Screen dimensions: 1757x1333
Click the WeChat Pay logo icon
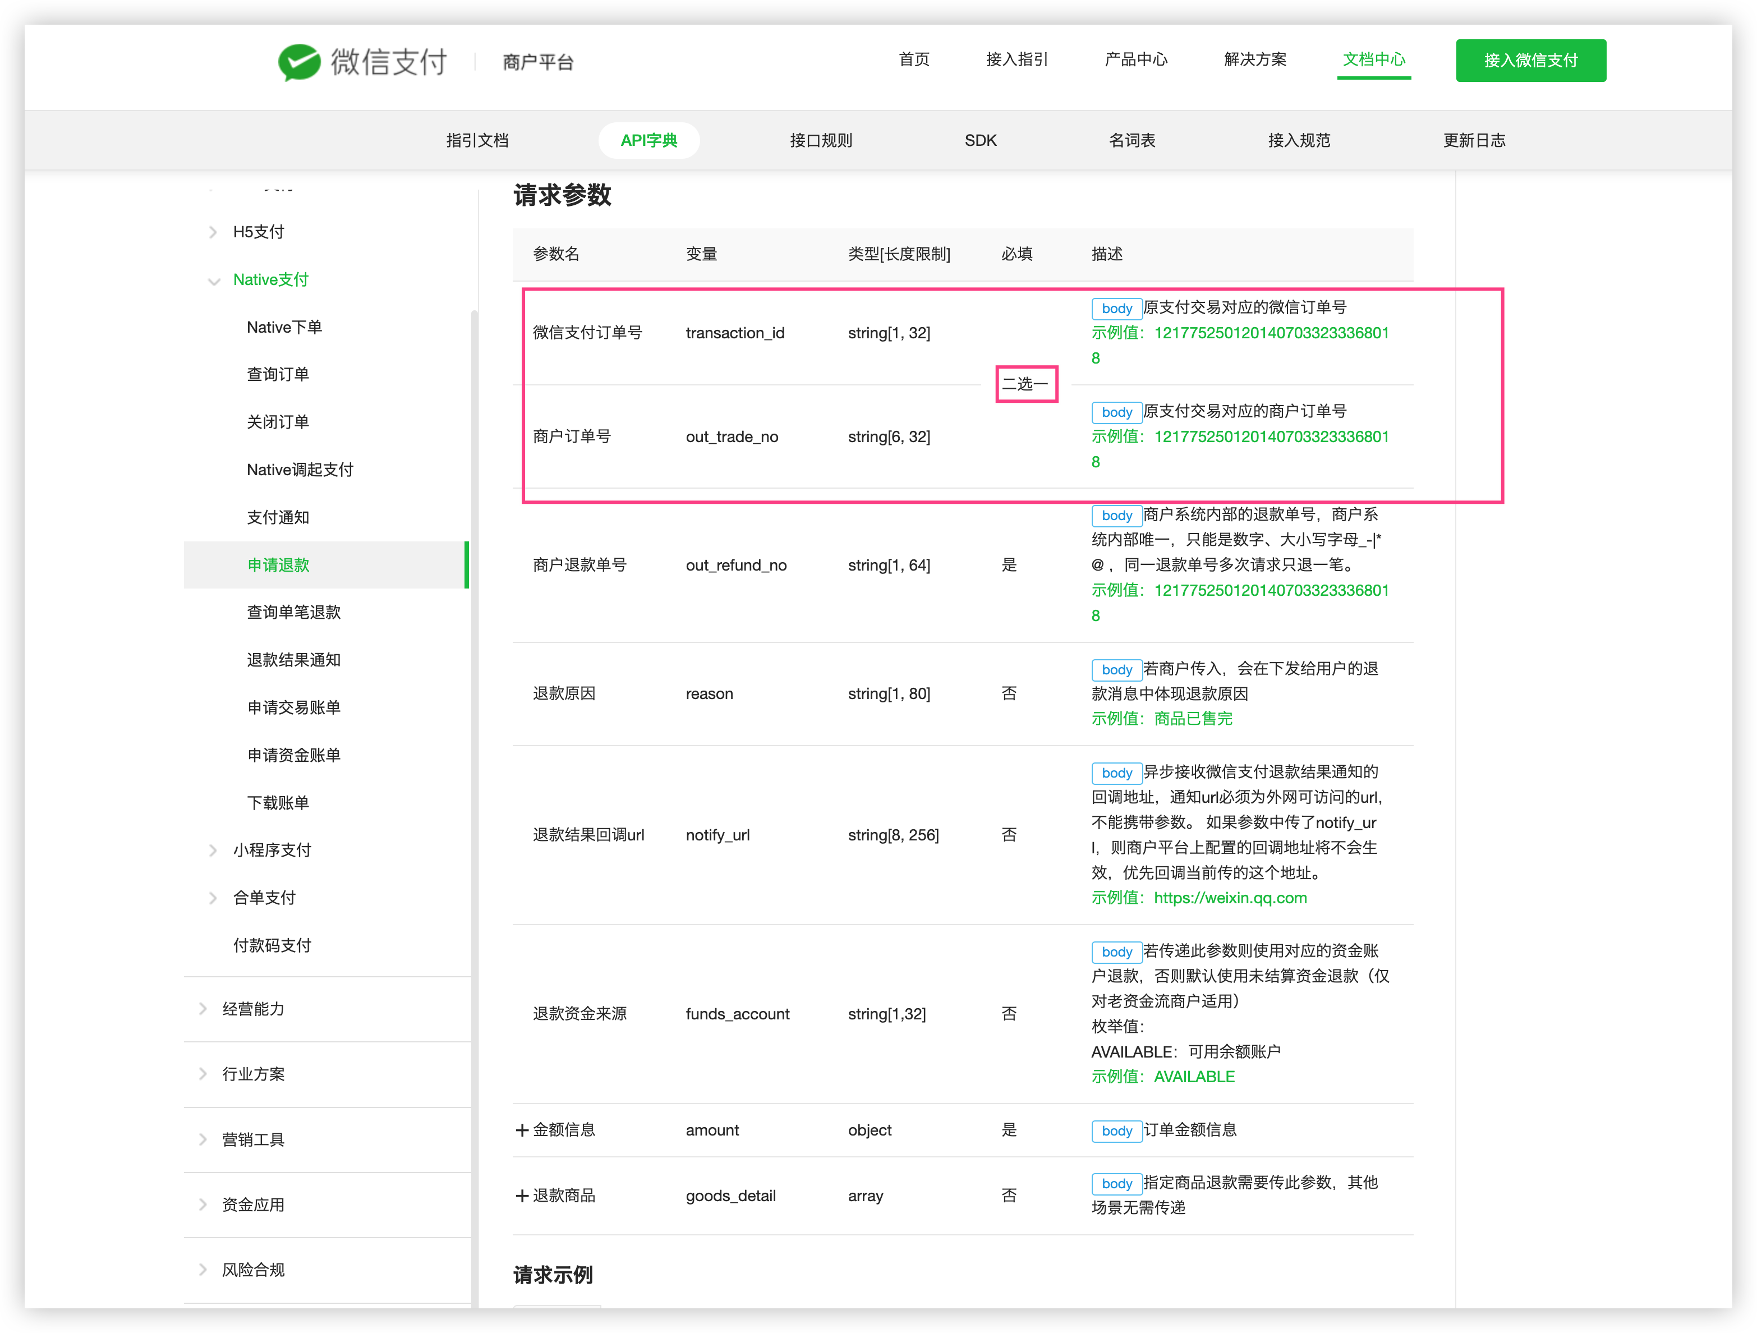pyautogui.click(x=298, y=62)
